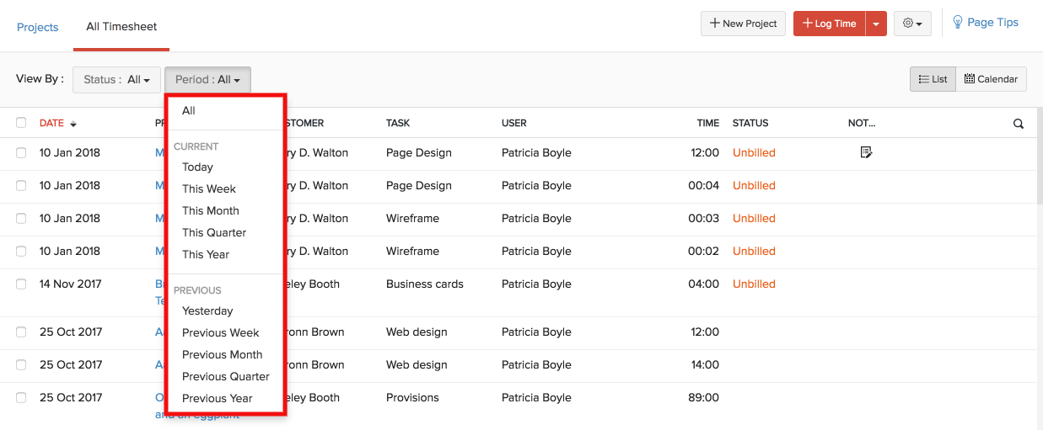Click the search magnifier icon in table header
The width and height of the screenshot is (1043, 430).
1019,124
